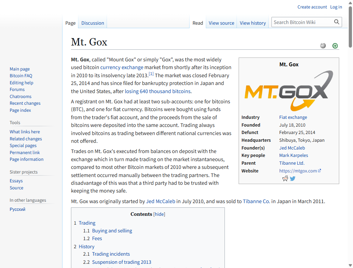This screenshot has height=268, width=353.
Task: Click the globe icon near the title
Action: (x=323, y=45)
